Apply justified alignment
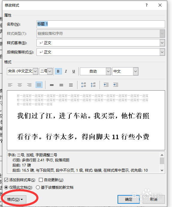 point(39,85)
